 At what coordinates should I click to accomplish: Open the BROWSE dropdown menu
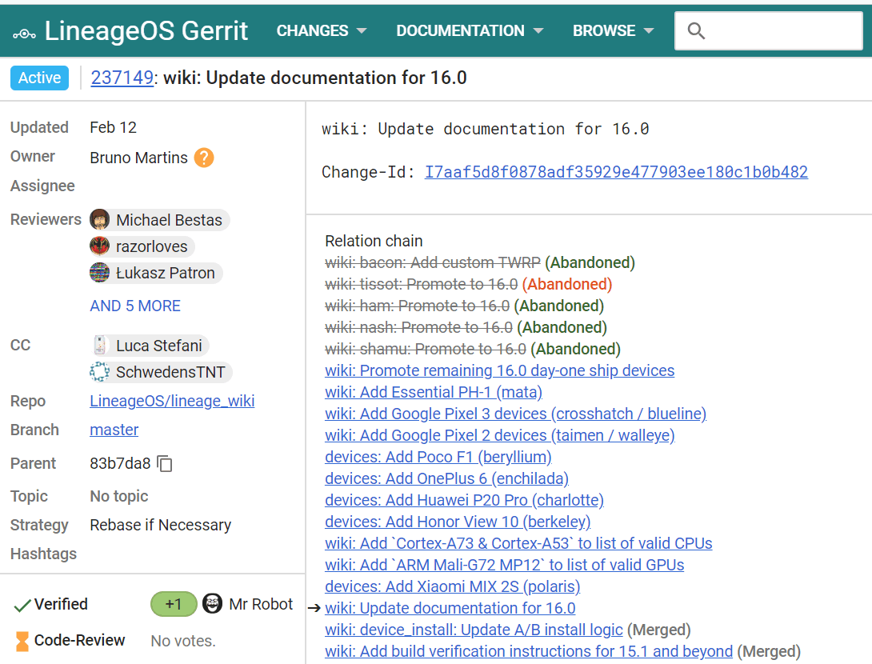click(613, 30)
